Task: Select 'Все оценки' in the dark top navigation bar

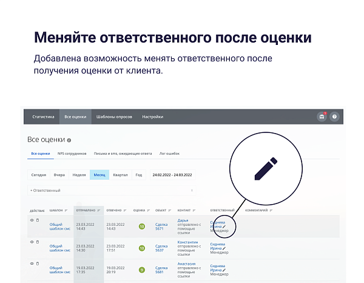Action: pos(75,117)
